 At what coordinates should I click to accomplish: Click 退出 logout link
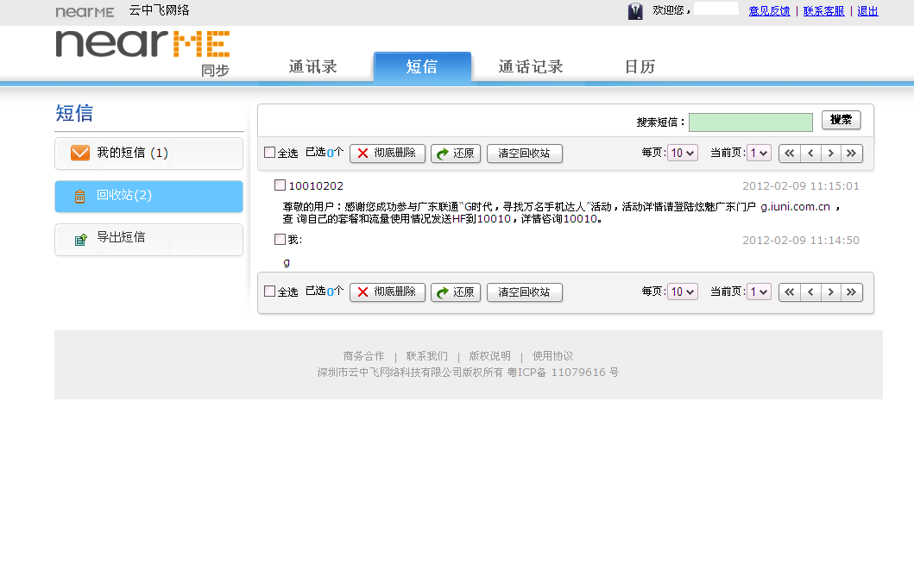click(867, 11)
